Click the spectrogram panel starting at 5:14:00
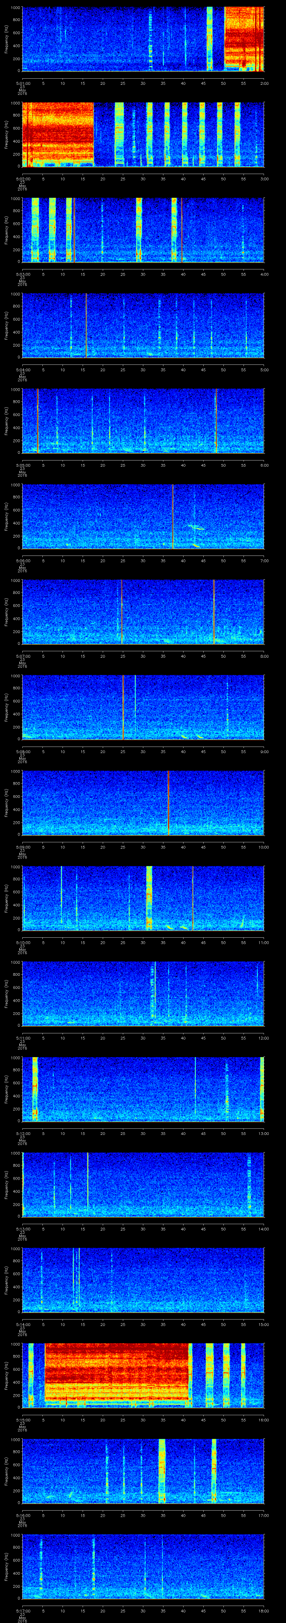Screen dimensions: 286x1623 (x=143, y=1280)
